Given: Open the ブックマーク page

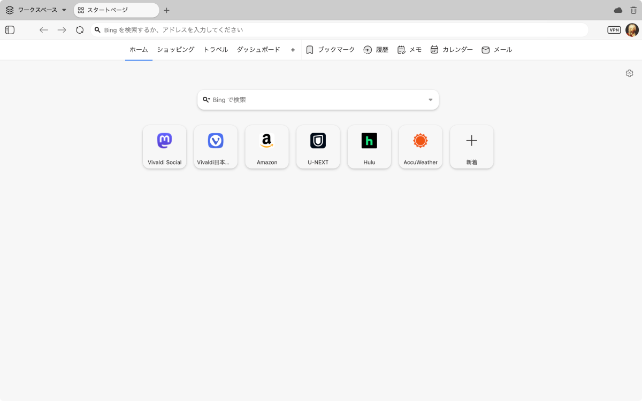Looking at the screenshot, I should click(330, 50).
